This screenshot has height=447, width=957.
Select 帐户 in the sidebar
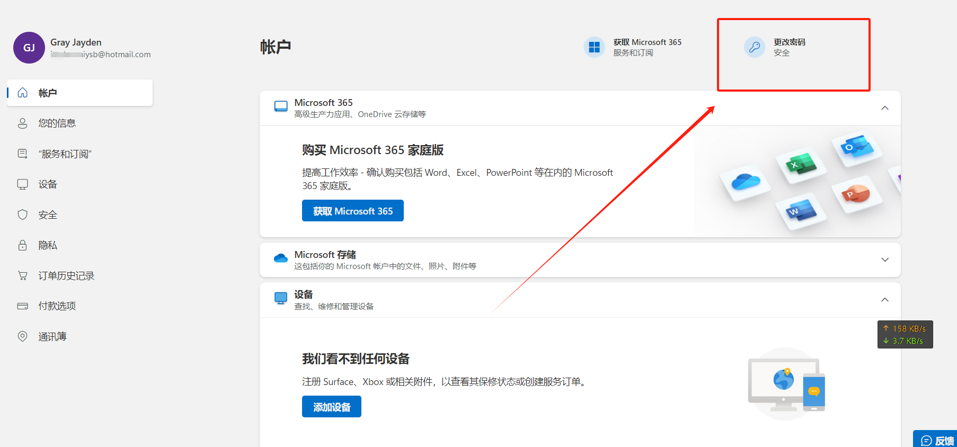pos(80,93)
